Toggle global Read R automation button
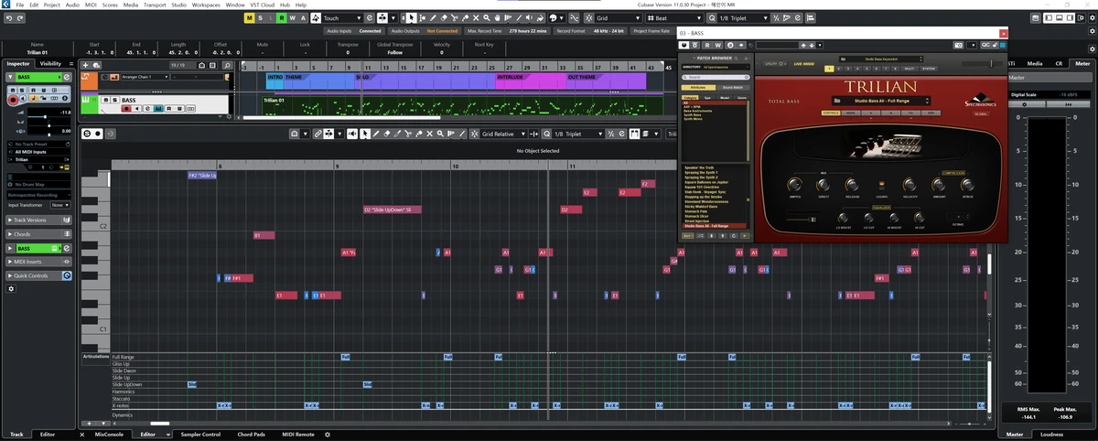The image size is (1098, 441). 282,17
